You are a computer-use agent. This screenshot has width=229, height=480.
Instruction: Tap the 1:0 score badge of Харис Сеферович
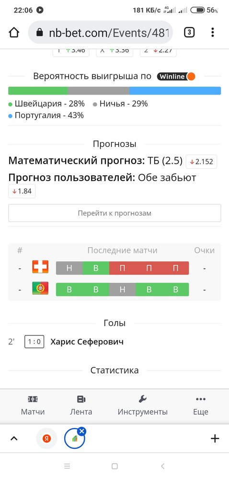click(x=34, y=342)
